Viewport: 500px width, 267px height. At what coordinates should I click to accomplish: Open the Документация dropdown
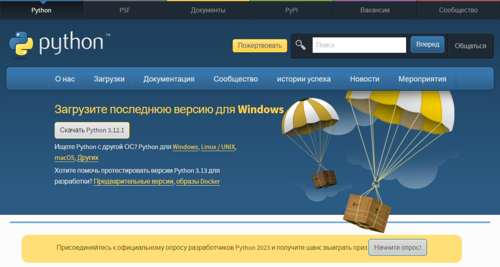(168, 78)
